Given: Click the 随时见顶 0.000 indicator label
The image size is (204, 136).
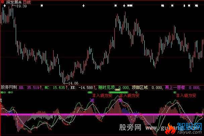Looking at the screenshot, I should (x=114, y=88).
